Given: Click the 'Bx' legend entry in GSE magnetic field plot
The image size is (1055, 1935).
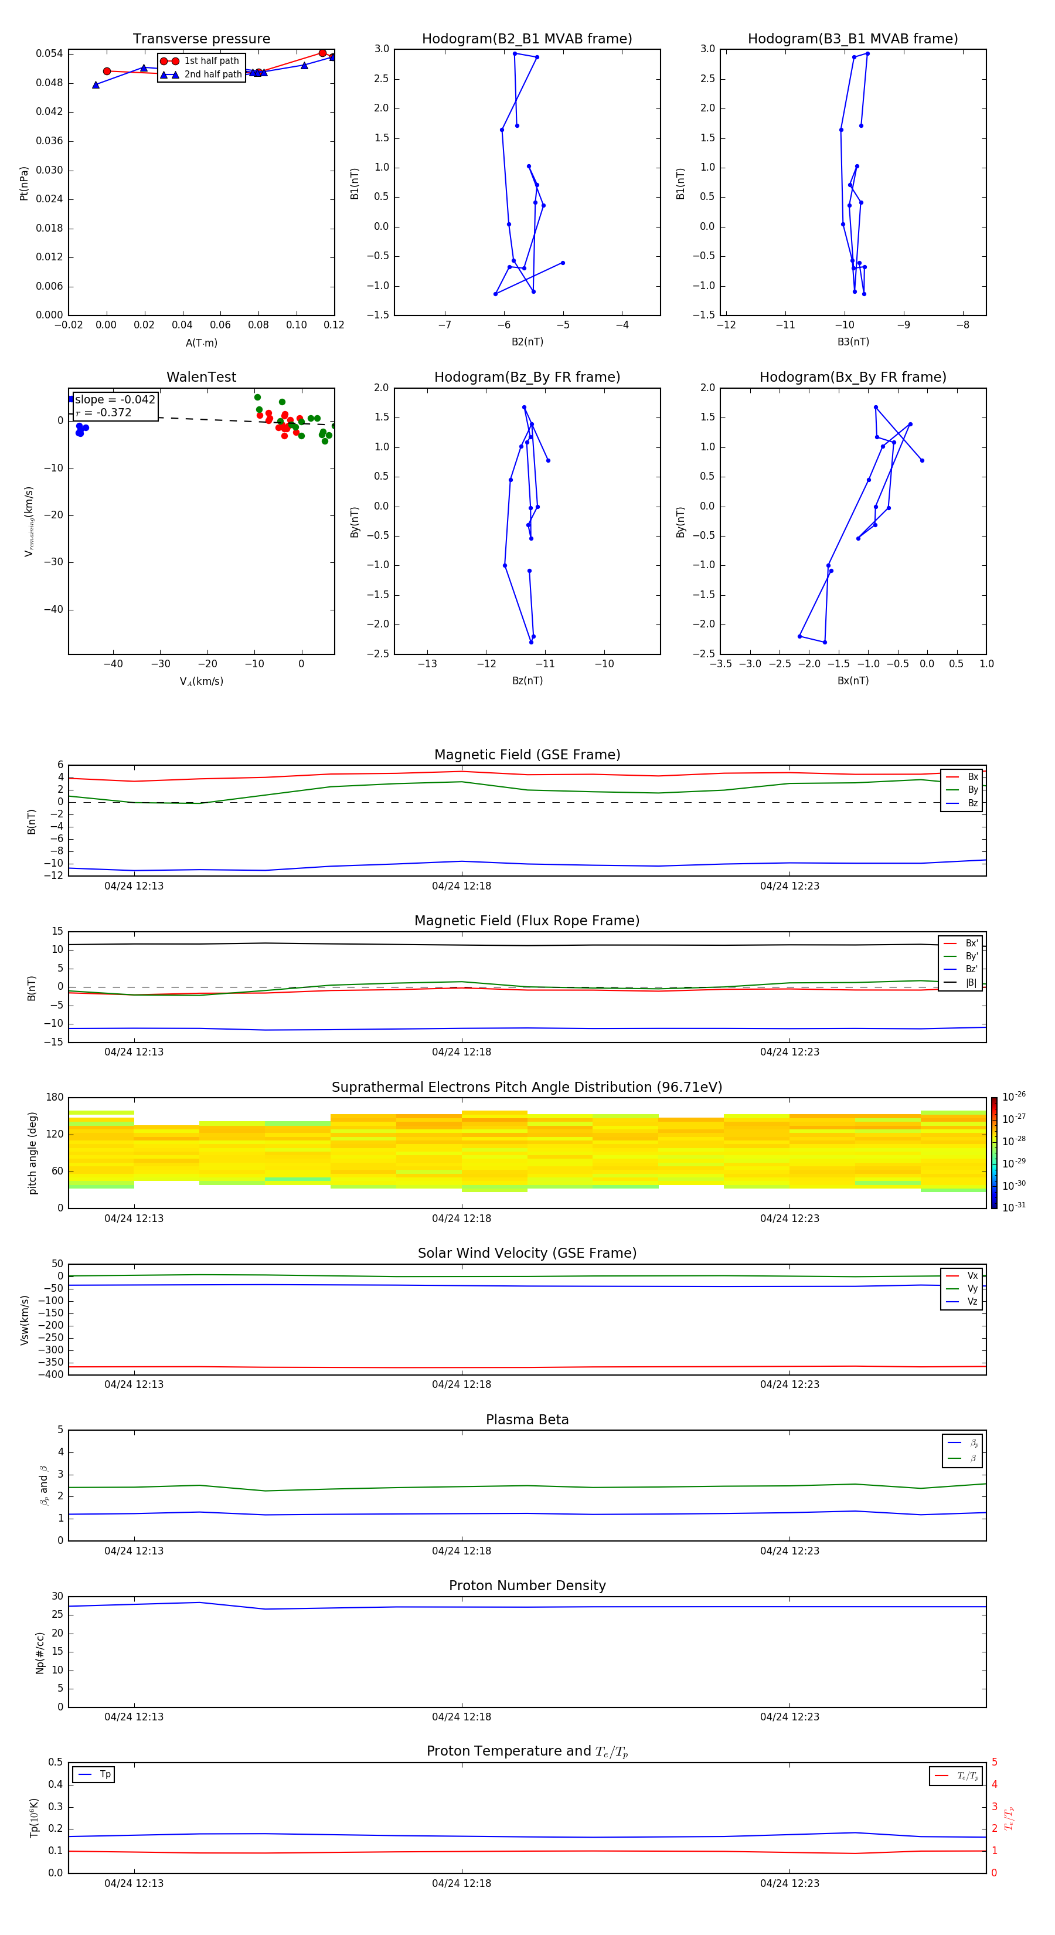Looking at the screenshot, I should point(962,777).
